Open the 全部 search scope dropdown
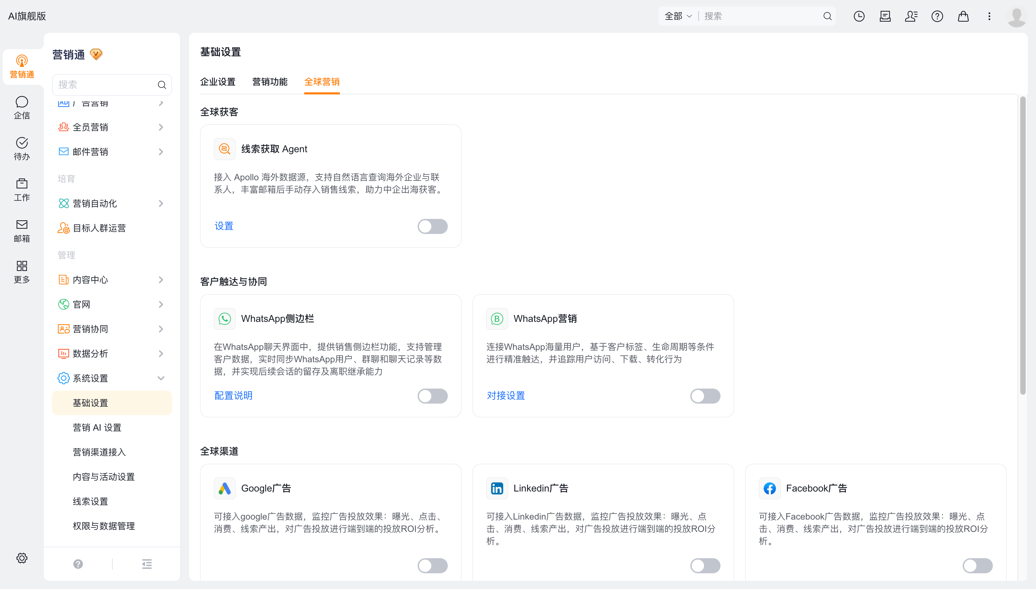The image size is (1036, 589). click(x=678, y=16)
